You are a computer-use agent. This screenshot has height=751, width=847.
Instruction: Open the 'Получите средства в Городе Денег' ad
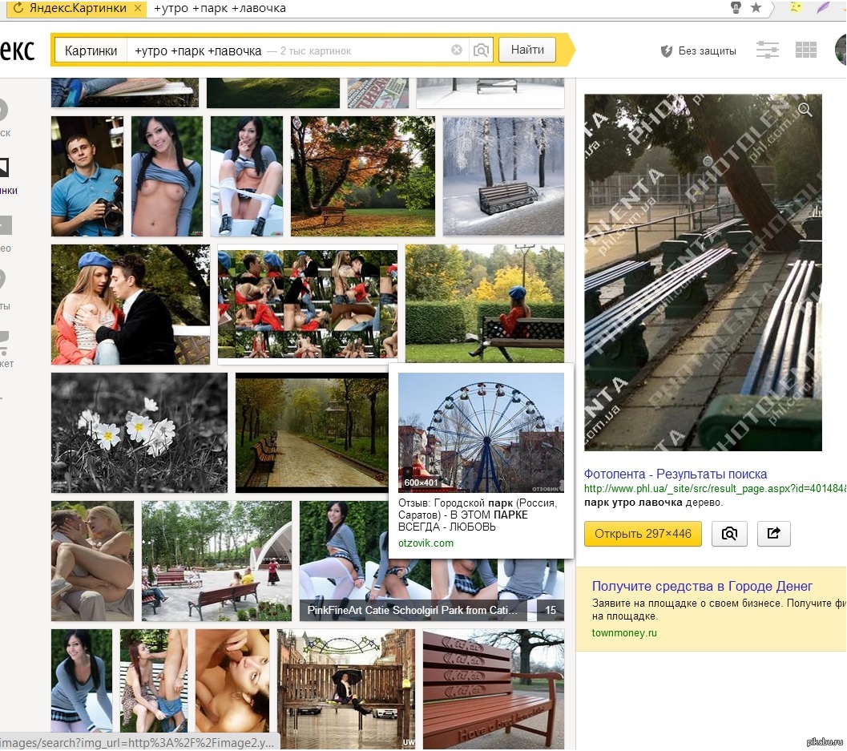tap(702, 586)
